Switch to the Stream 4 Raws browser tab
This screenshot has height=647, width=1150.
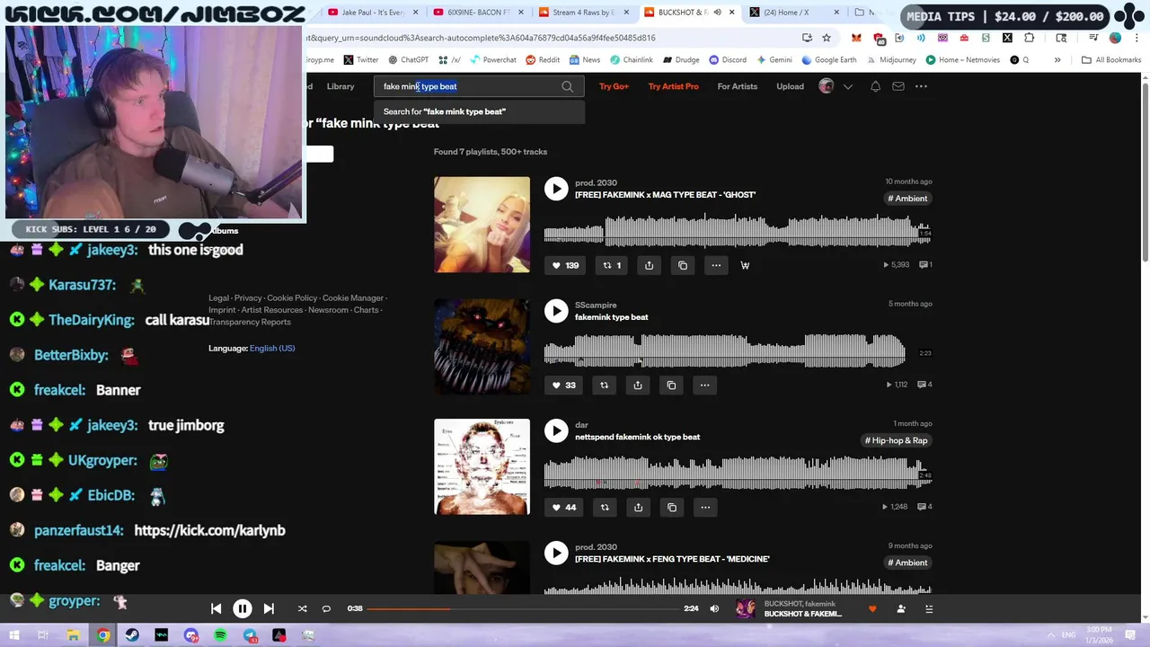coord(582,13)
